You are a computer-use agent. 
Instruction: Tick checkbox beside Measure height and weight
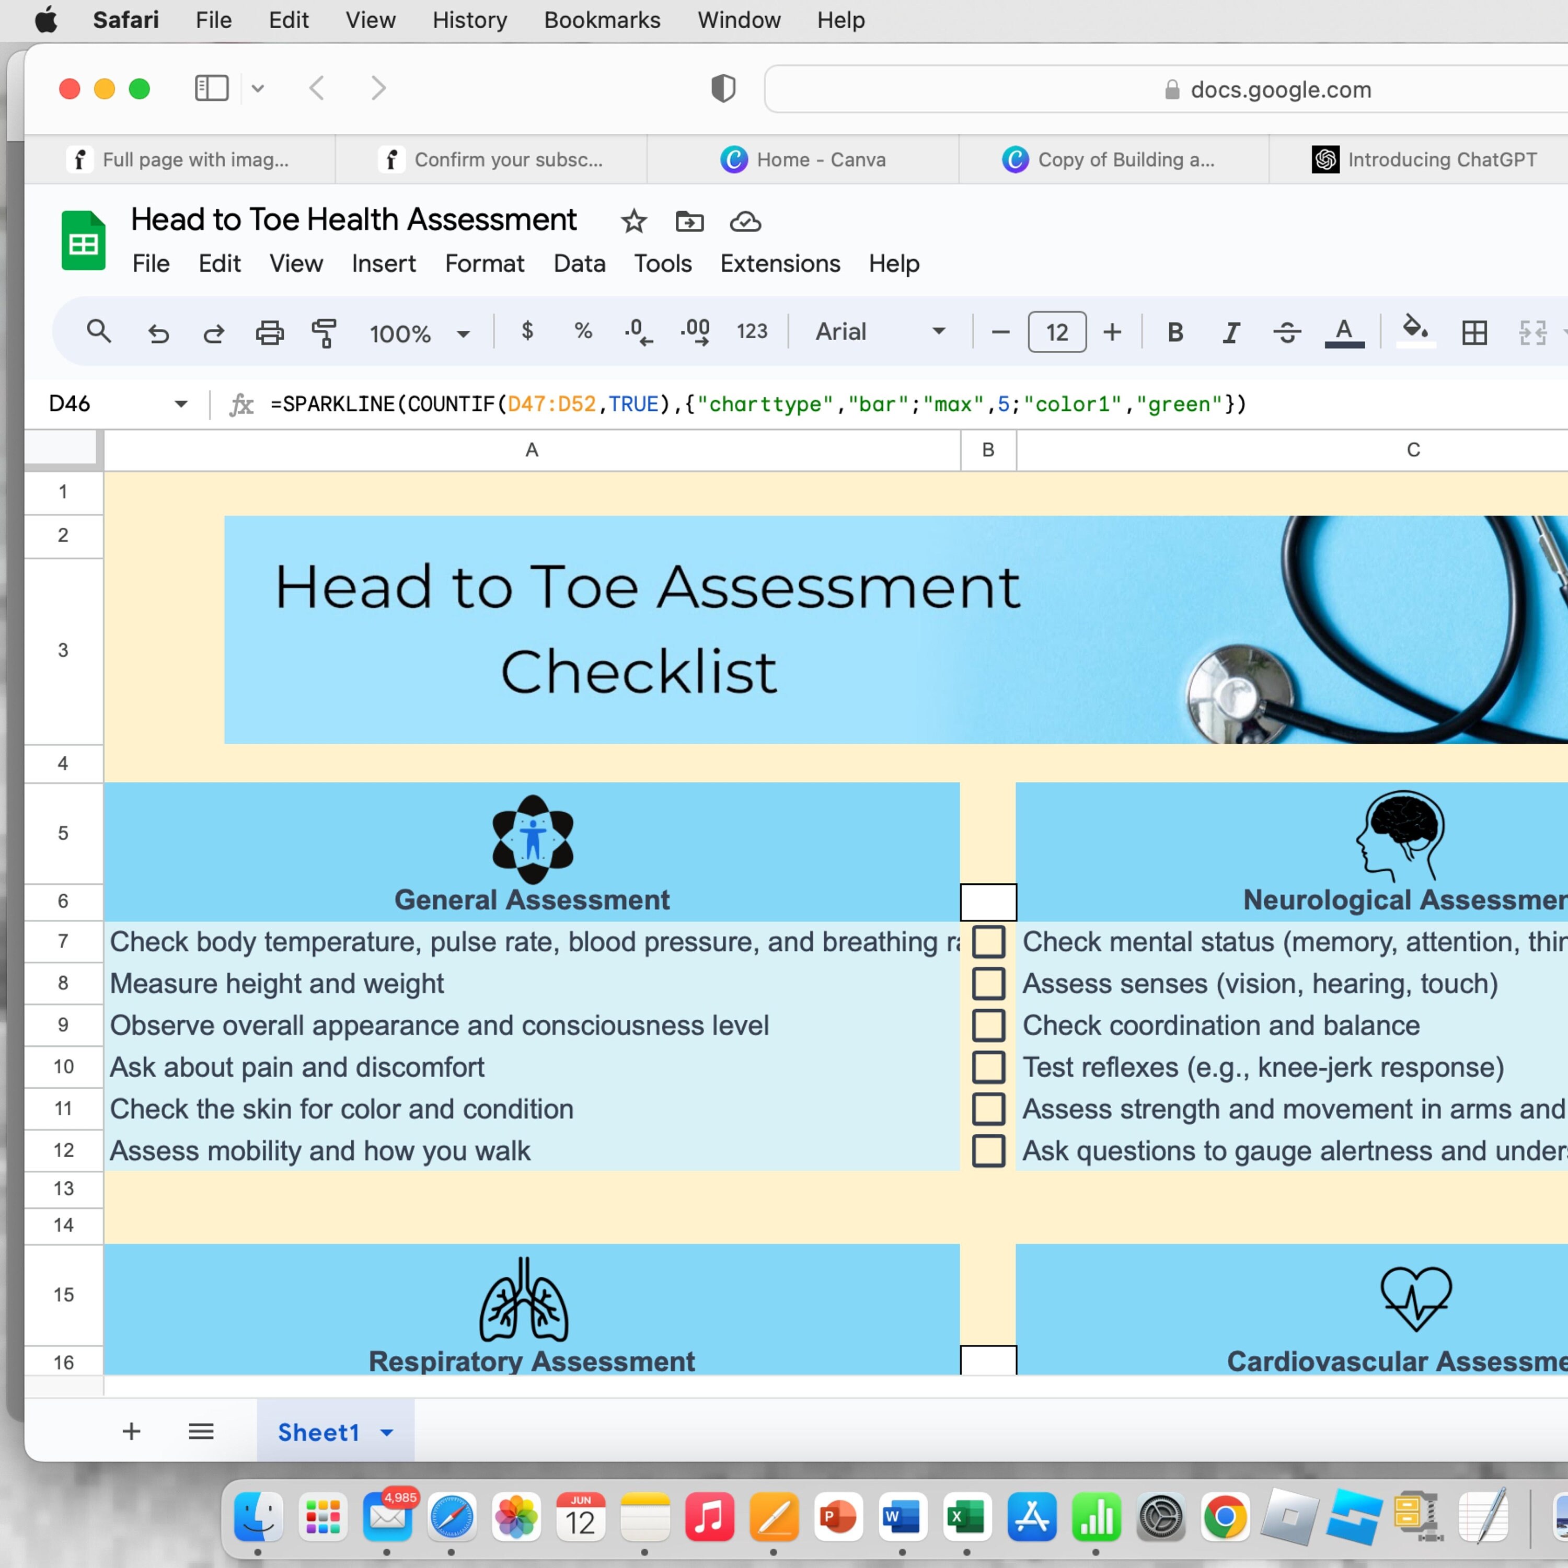tap(988, 983)
